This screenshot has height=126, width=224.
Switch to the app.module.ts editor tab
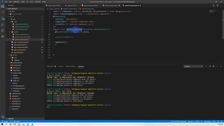[x=72, y=6]
